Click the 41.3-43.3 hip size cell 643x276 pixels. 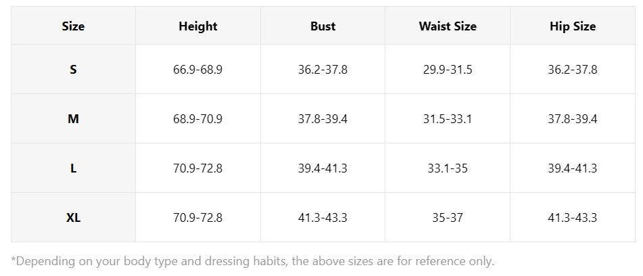point(573,217)
